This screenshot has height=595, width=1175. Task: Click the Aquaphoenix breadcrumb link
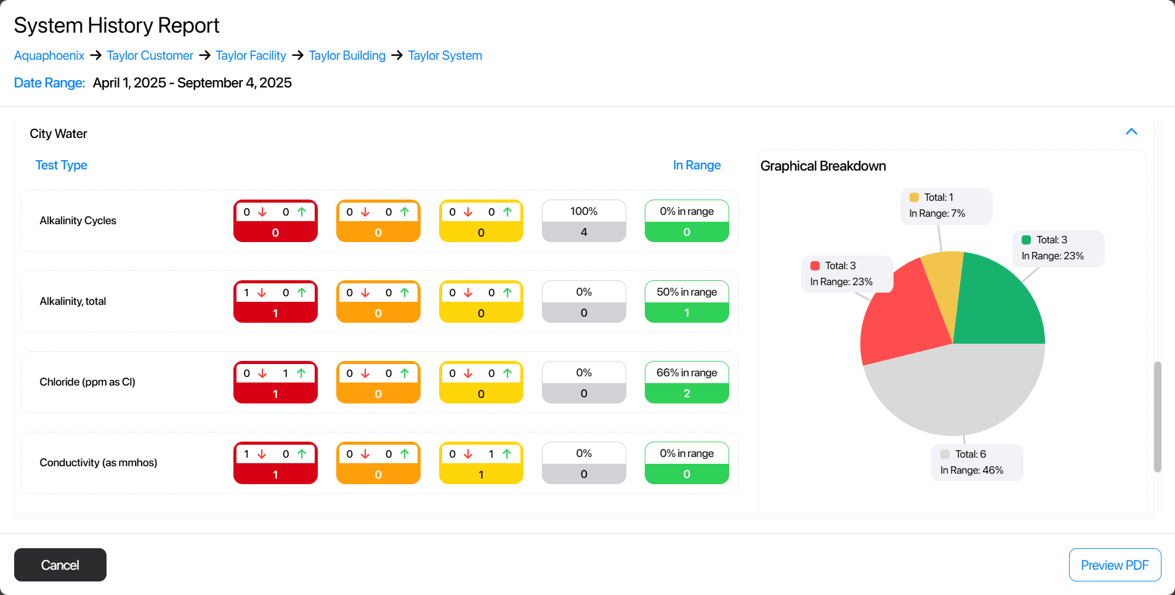click(x=49, y=55)
